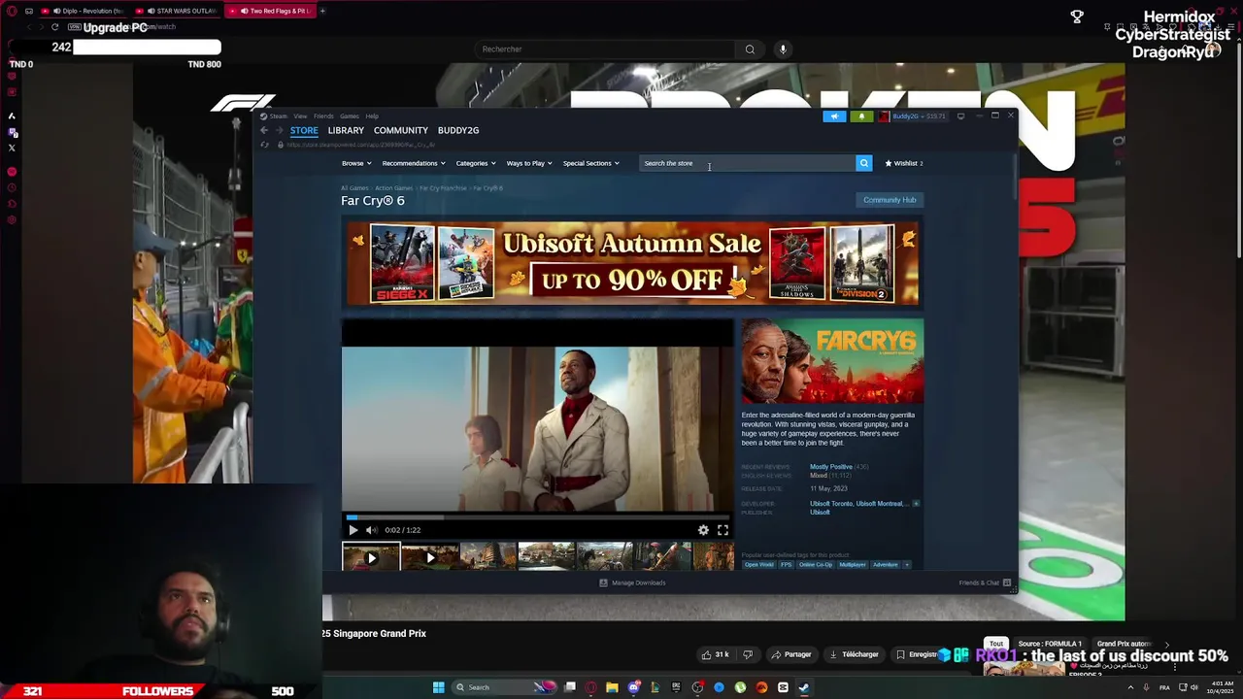Screen dimensions: 1243x699
Task: Expand Ways to Play dropdown
Action: click(x=529, y=163)
